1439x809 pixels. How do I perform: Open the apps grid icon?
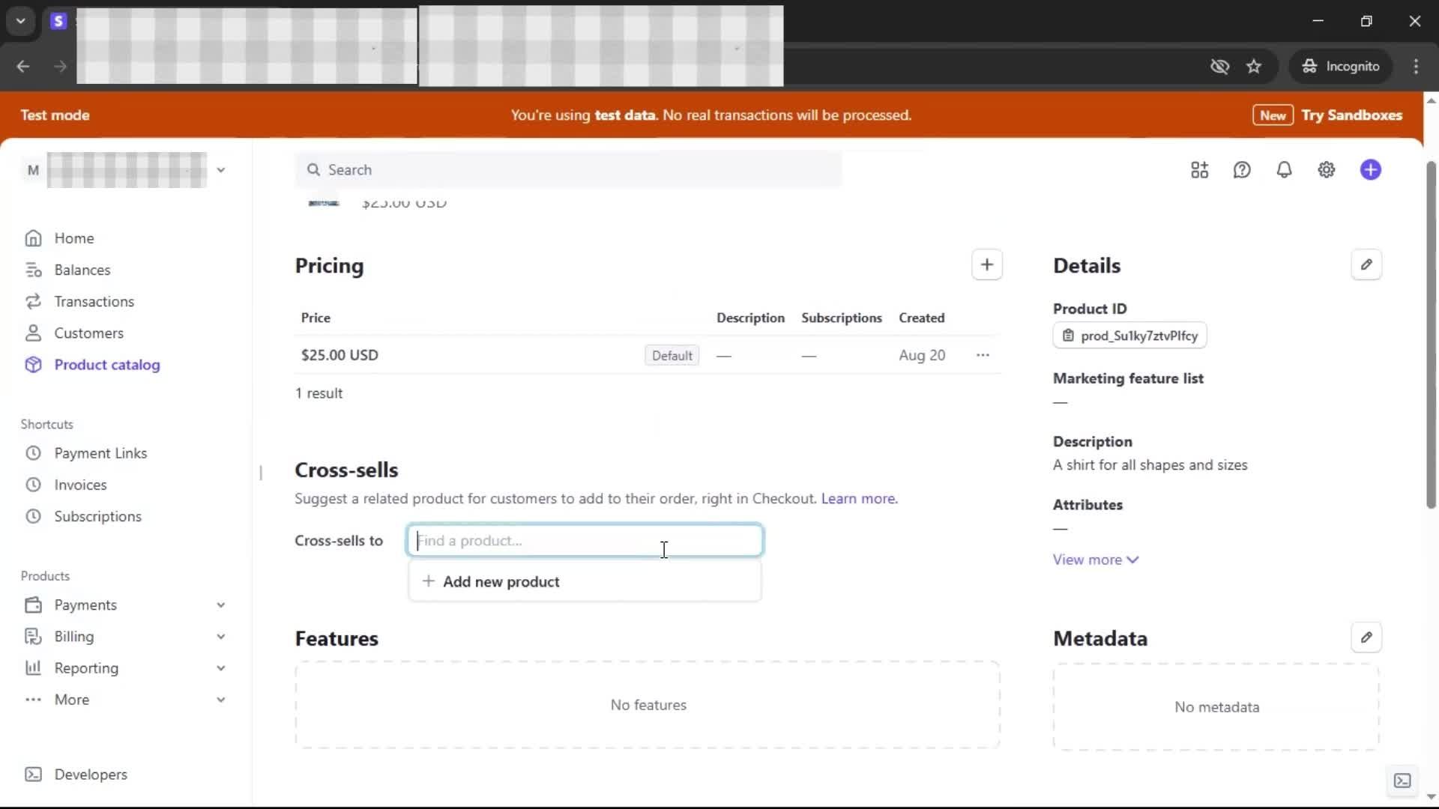[x=1199, y=170]
